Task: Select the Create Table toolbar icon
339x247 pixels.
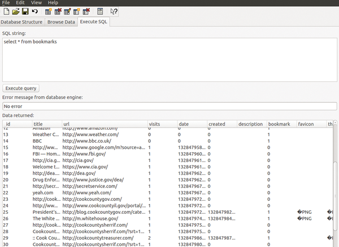Action: click(x=48, y=11)
